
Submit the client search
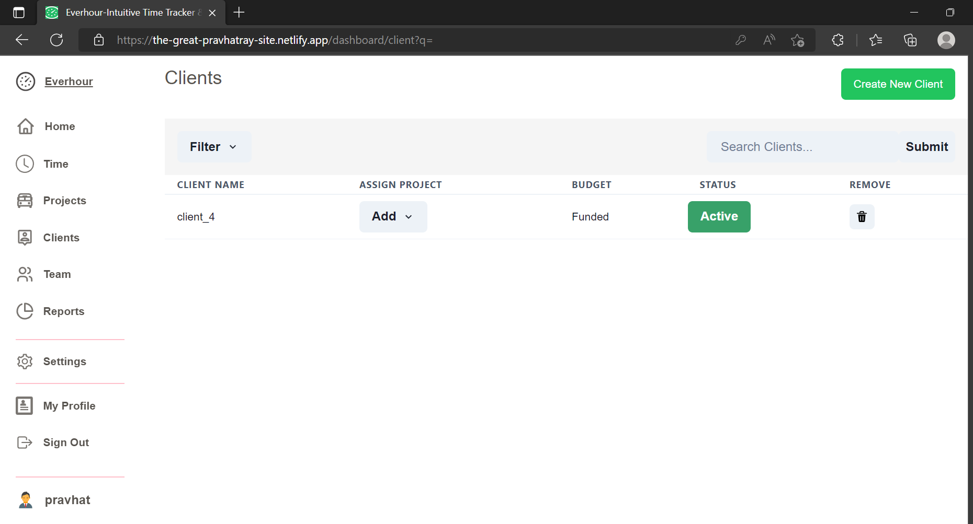pos(926,147)
